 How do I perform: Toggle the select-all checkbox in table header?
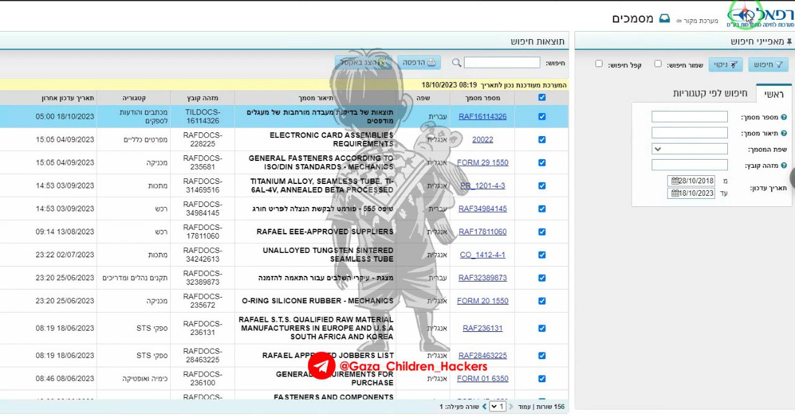point(542,98)
